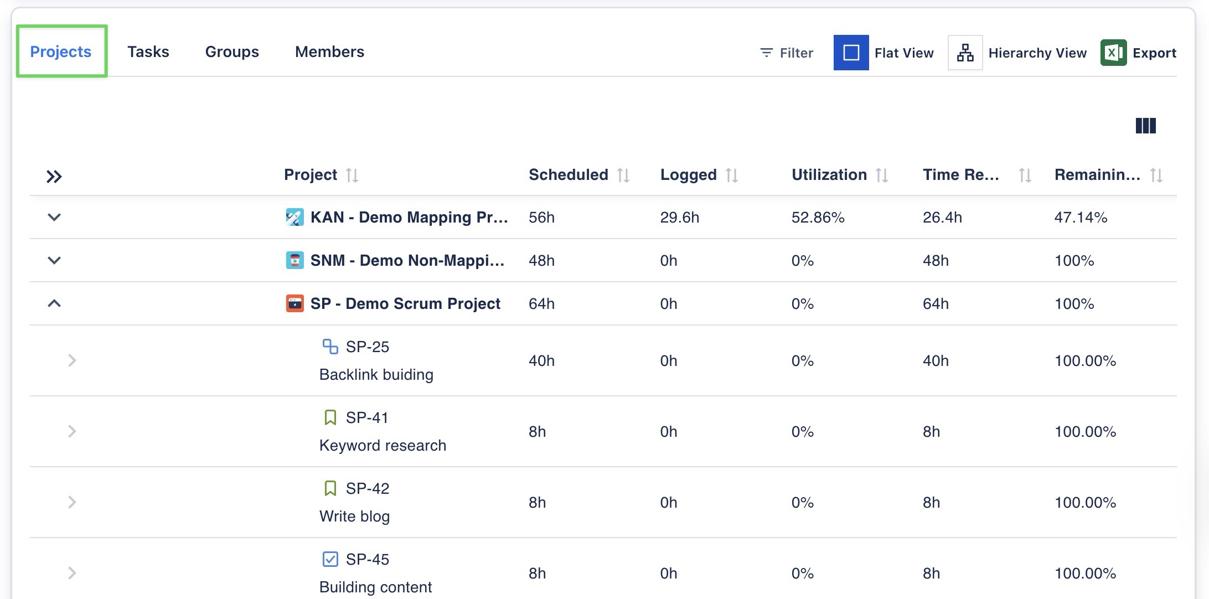The height and width of the screenshot is (599, 1209).
Task: Click the Filter funnel icon
Action: [x=766, y=53]
